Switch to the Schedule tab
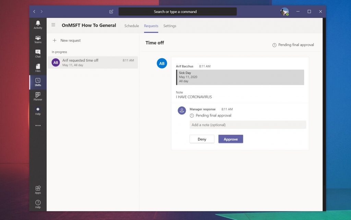Image resolution: width=351 pixels, height=220 pixels. [131, 26]
